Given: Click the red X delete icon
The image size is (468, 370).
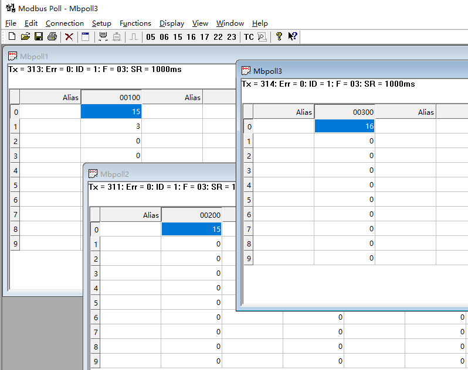Looking at the screenshot, I should [x=69, y=37].
